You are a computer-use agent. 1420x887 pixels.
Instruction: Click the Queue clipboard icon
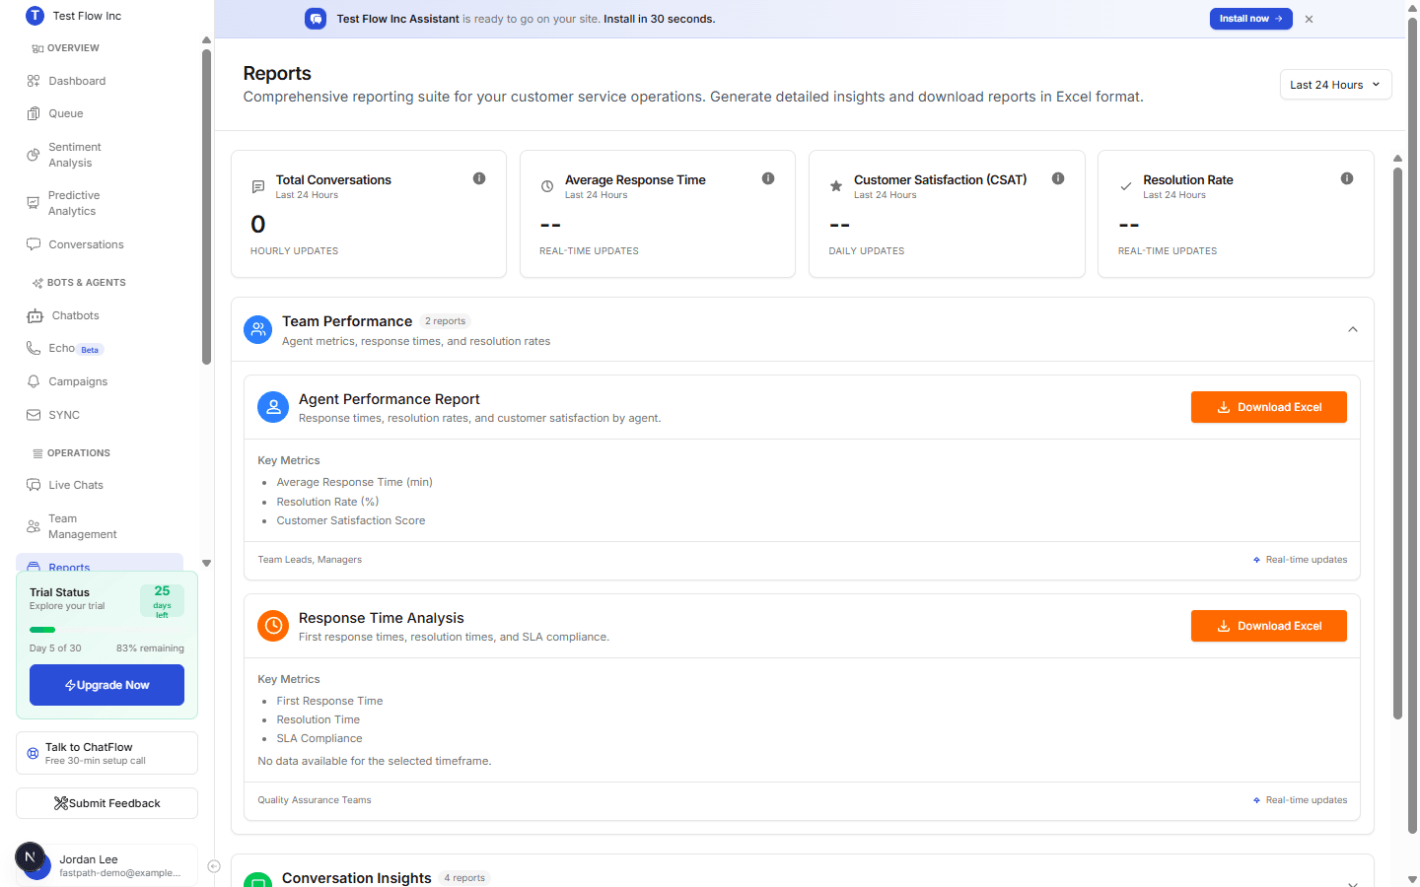[x=34, y=113]
